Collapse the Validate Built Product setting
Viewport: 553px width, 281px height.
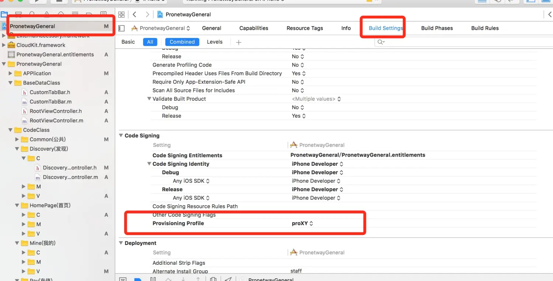pyautogui.click(x=149, y=99)
